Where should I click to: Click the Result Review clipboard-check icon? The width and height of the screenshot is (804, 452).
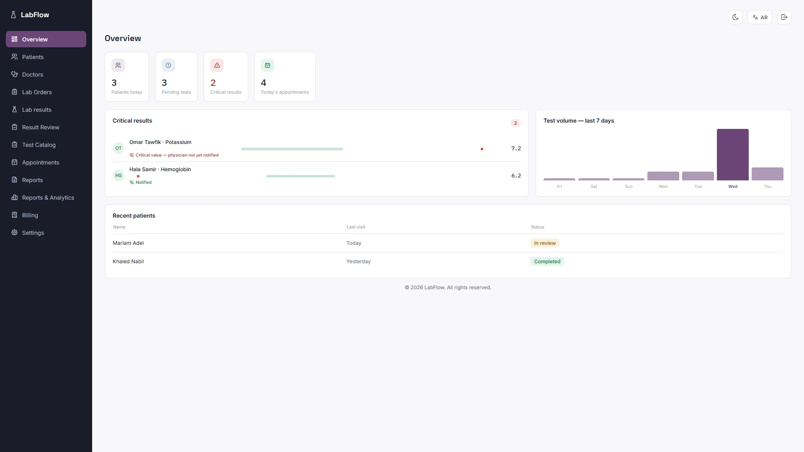pos(15,127)
